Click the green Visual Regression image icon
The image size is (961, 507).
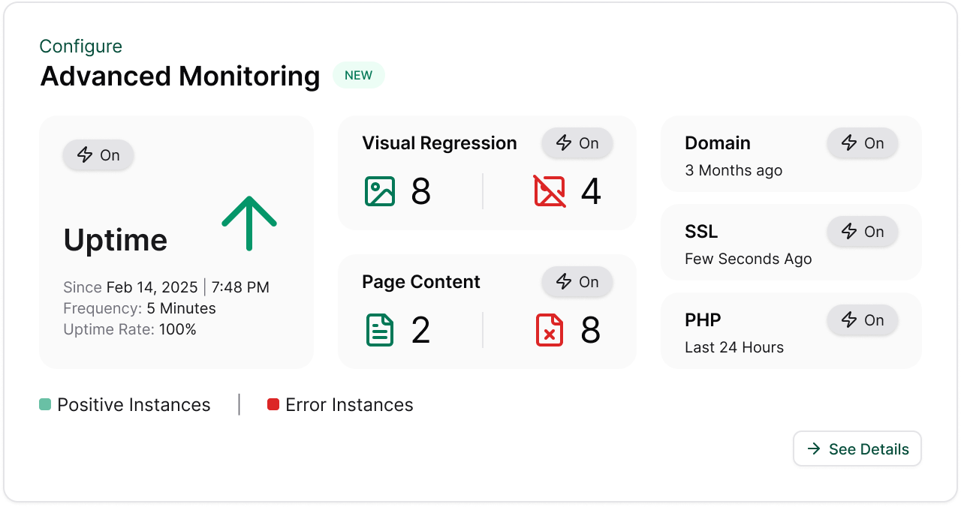380,191
